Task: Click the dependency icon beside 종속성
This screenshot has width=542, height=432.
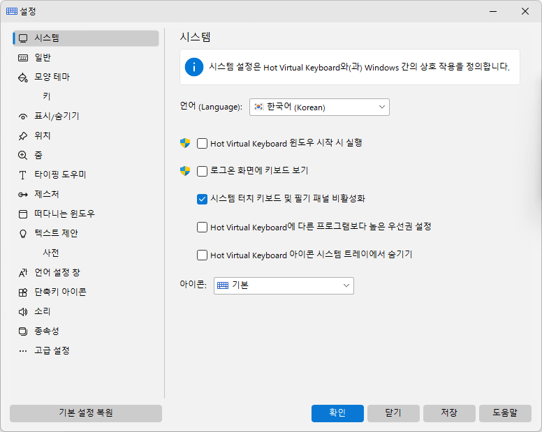Action: point(23,332)
